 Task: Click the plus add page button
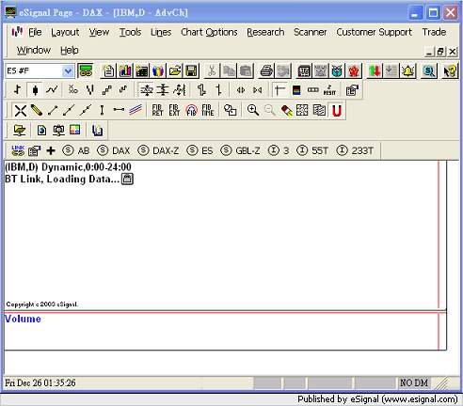(51, 150)
